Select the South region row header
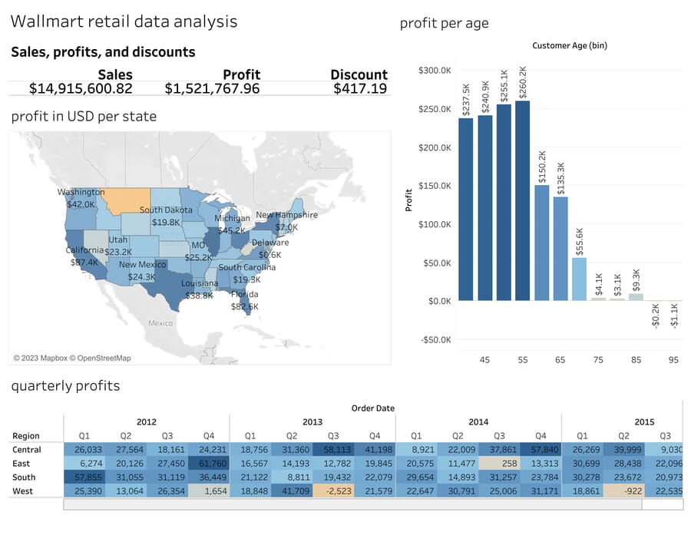Viewport: 691px width, 552px height. [x=24, y=477]
